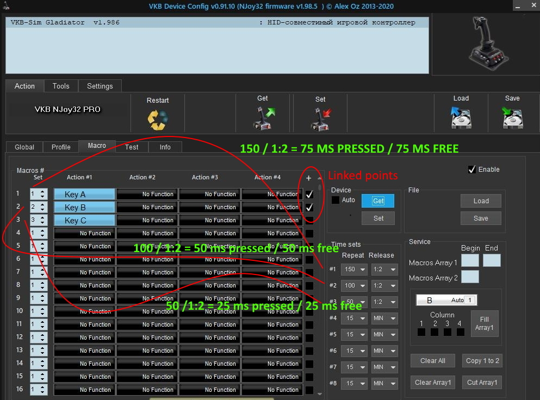Click the Load profile disk icon
Viewport: 540px width, 400px height.
[x=461, y=117]
